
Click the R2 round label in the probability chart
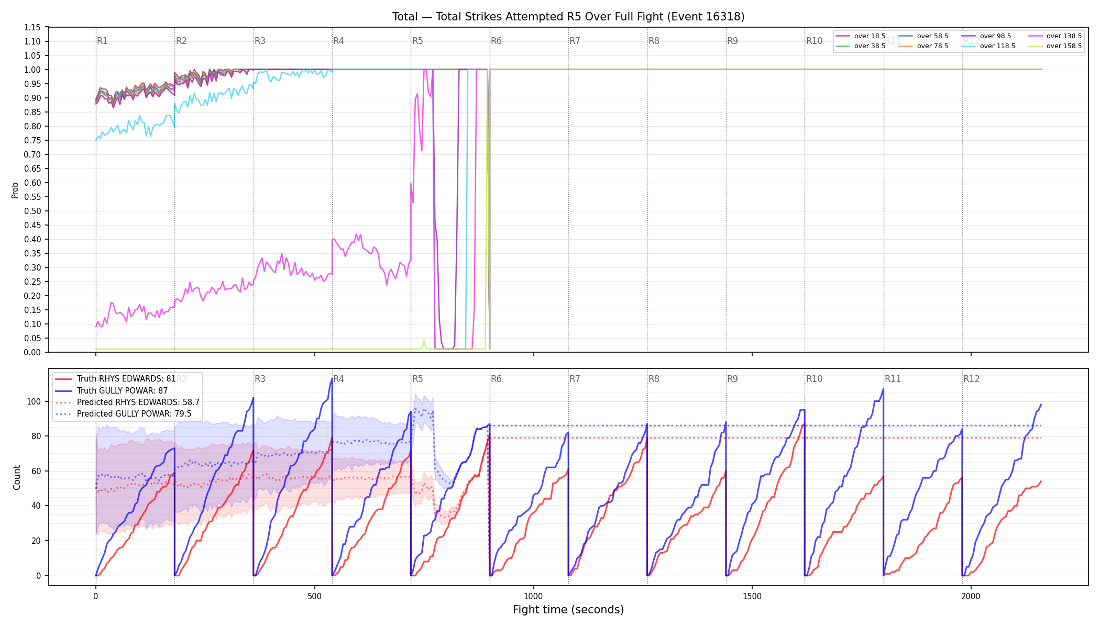tap(181, 41)
